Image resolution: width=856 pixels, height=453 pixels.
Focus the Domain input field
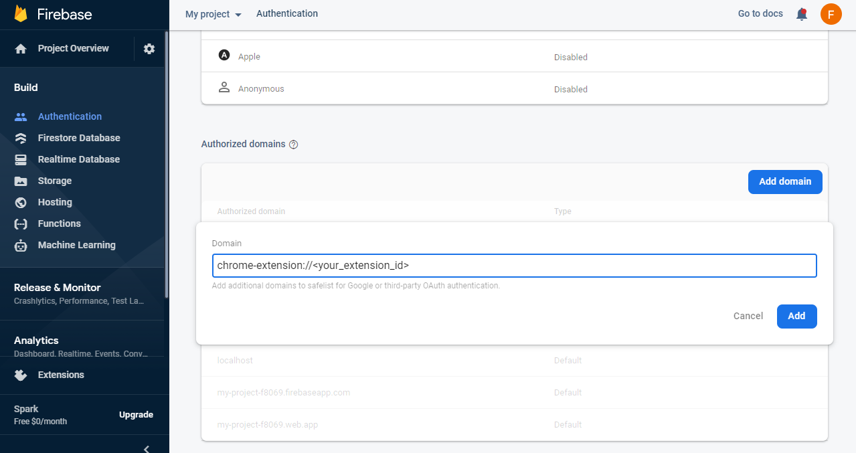pos(514,266)
